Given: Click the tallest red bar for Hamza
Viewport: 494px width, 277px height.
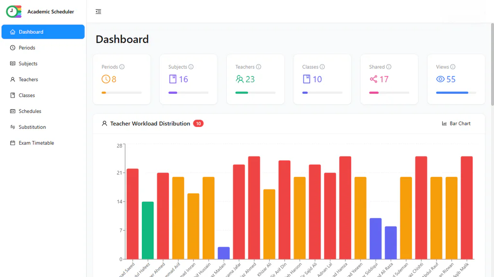Looking at the screenshot, I should (345, 207).
